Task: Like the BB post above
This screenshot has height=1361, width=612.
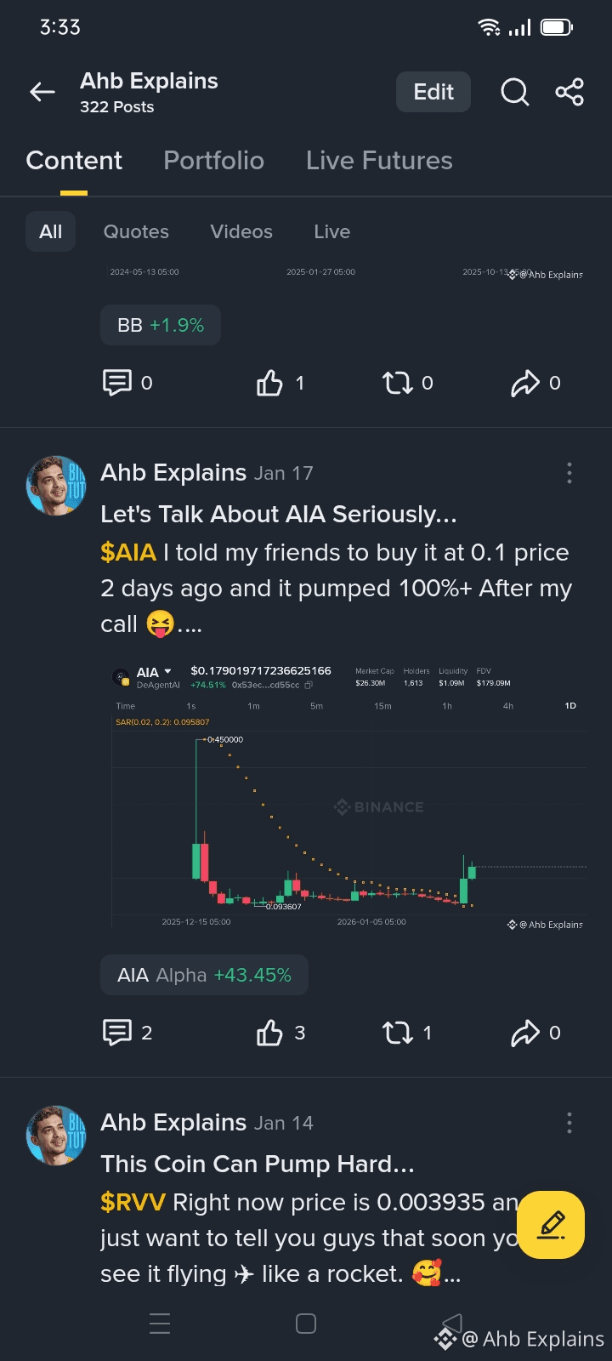Action: (x=270, y=383)
